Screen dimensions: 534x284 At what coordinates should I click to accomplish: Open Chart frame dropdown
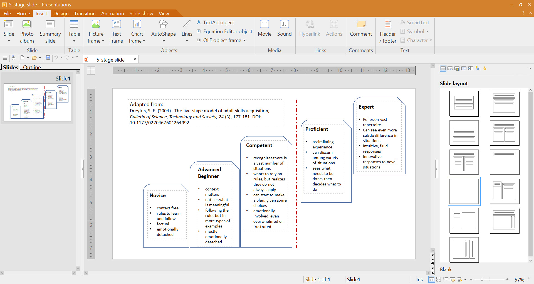144,41
